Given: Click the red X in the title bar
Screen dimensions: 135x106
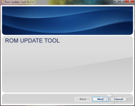Looking at the screenshot, I should pyautogui.click(x=130, y=1).
